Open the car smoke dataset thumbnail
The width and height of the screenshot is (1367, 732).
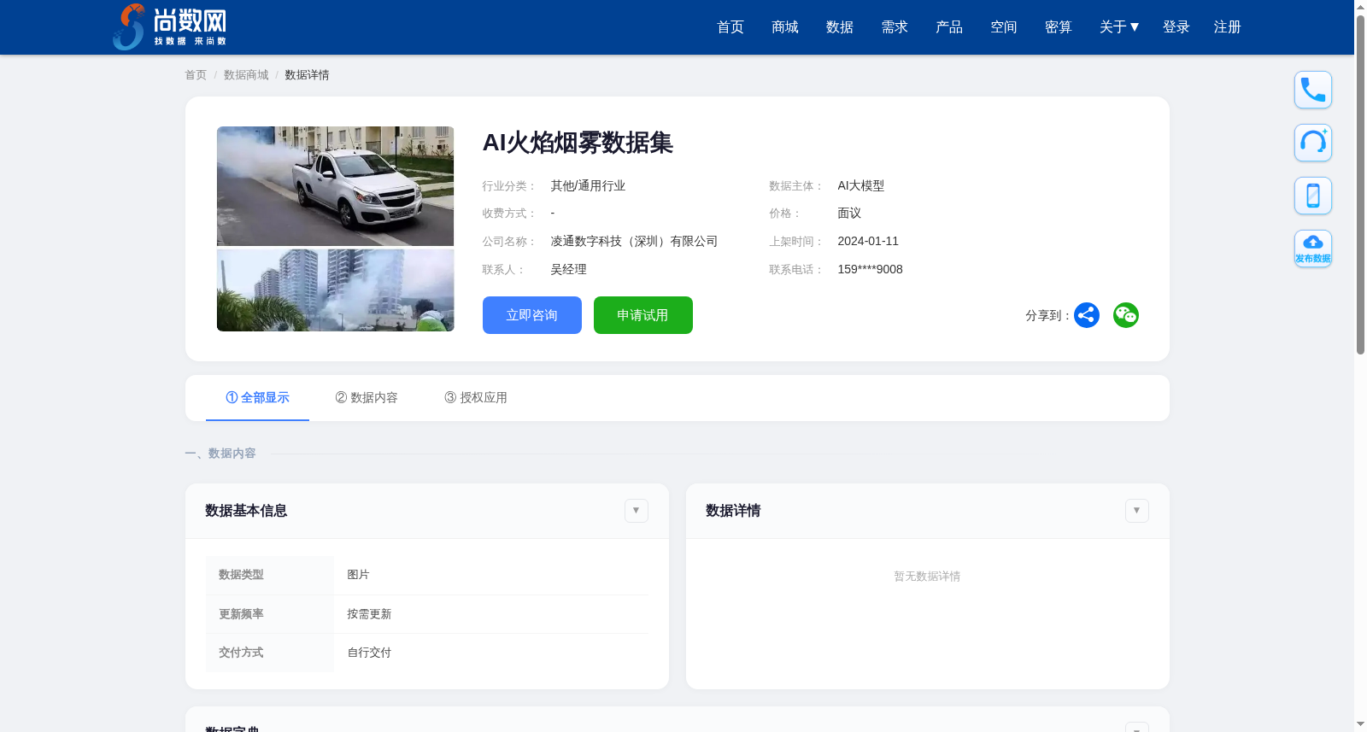[x=335, y=186]
